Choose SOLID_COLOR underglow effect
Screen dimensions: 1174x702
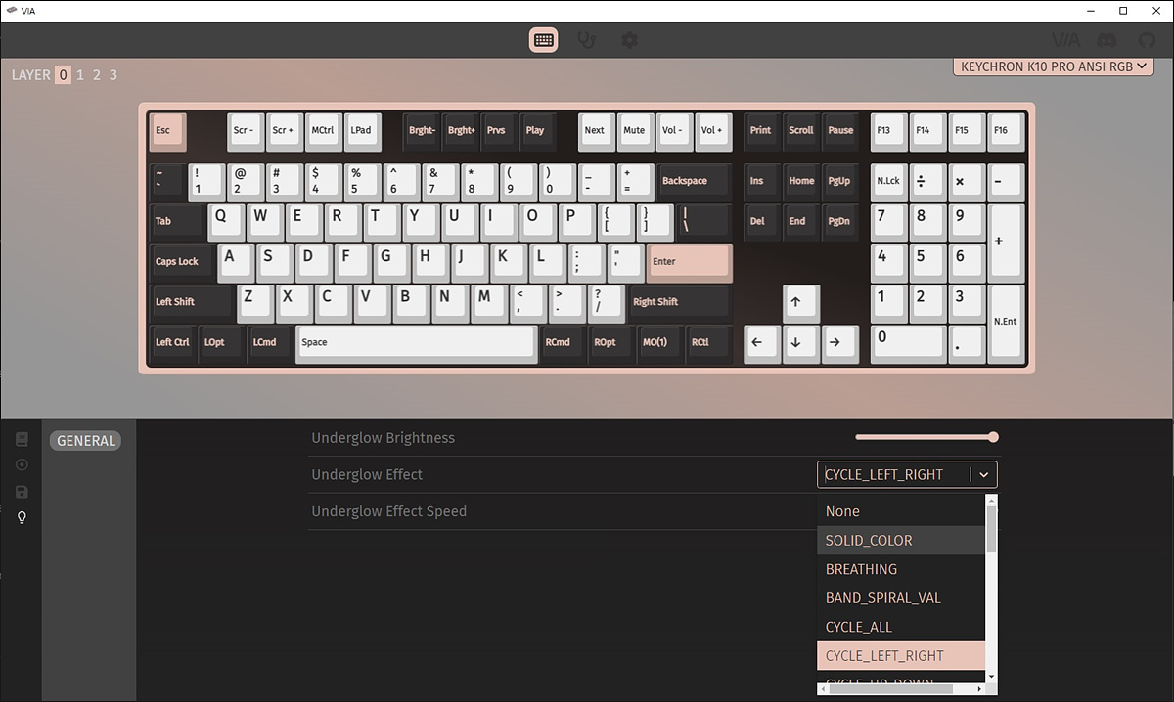[x=900, y=541]
